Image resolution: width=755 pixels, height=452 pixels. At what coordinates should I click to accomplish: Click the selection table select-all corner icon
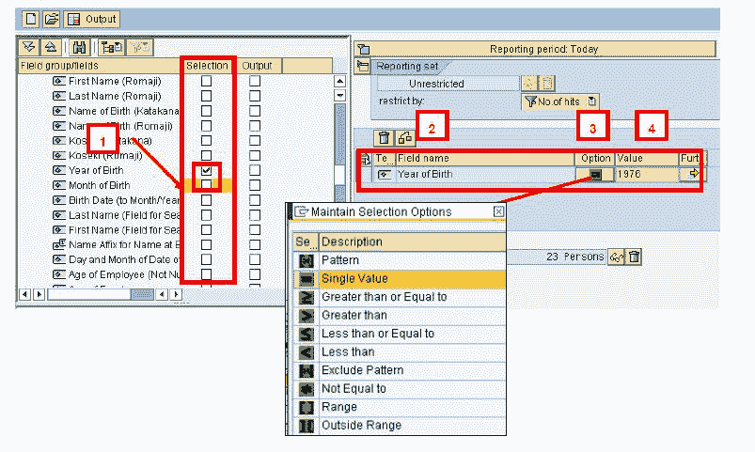(366, 159)
